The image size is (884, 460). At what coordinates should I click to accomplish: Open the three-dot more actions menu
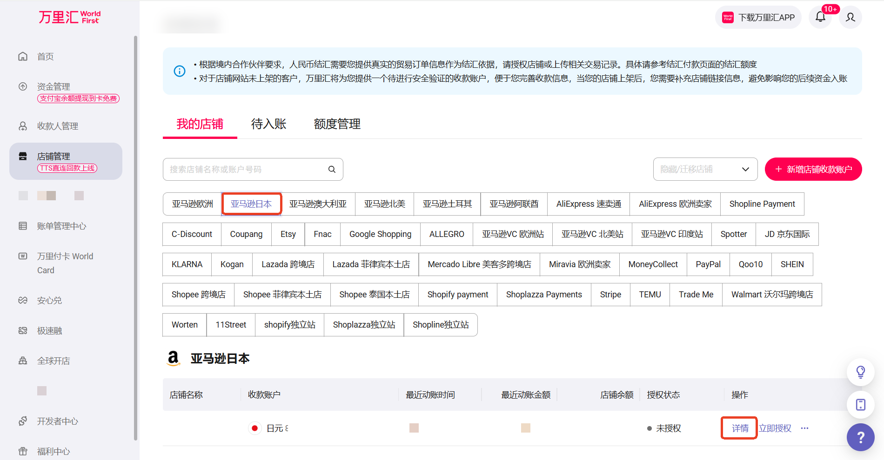tap(804, 428)
